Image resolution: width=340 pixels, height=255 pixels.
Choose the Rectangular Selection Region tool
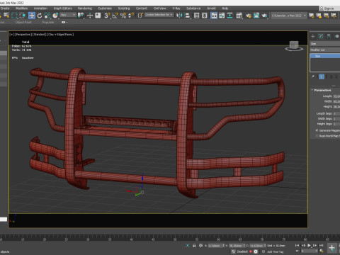pyautogui.click(x=14, y=16)
